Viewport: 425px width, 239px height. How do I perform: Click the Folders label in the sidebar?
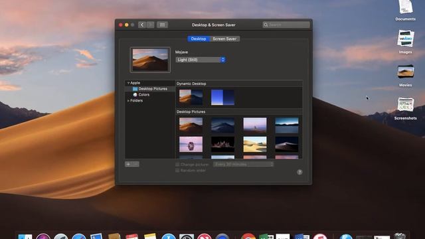tap(136, 100)
